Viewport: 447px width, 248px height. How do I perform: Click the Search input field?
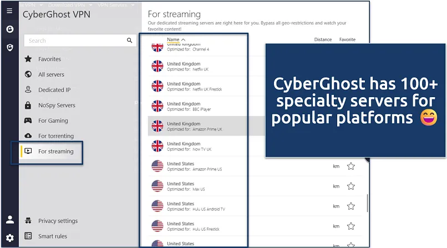pos(80,41)
